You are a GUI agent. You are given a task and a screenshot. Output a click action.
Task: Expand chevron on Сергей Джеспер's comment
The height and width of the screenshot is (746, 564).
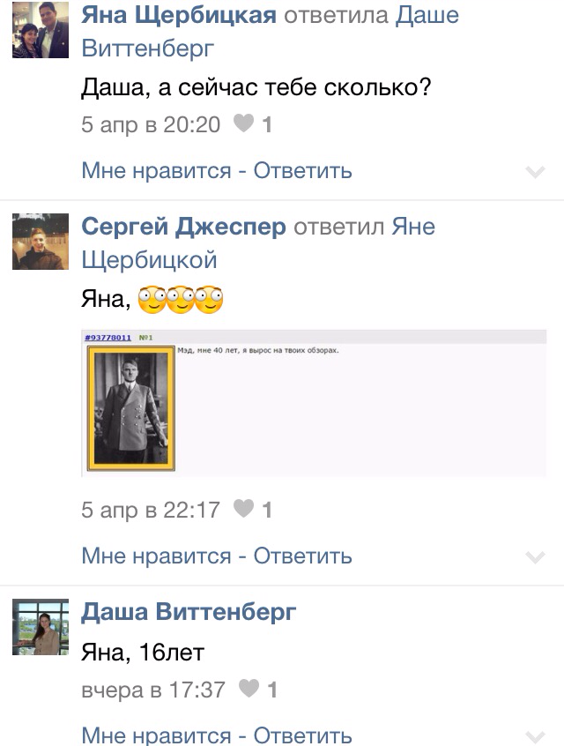(536, 557)
